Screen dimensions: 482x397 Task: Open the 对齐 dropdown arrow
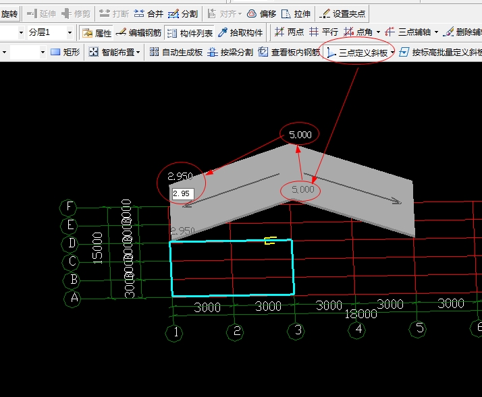(240, 14)
